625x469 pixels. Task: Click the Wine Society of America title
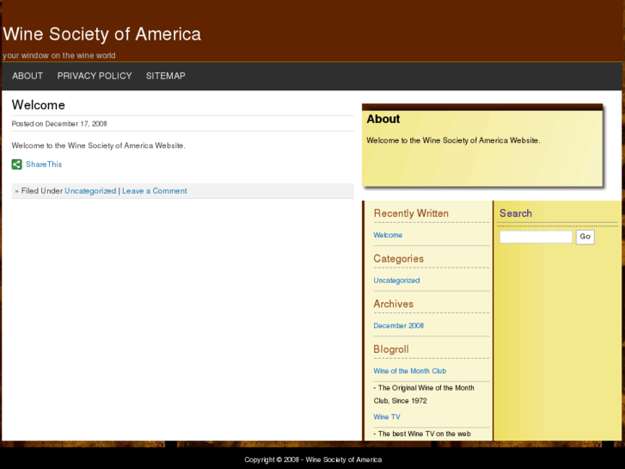tap(102, 34)
